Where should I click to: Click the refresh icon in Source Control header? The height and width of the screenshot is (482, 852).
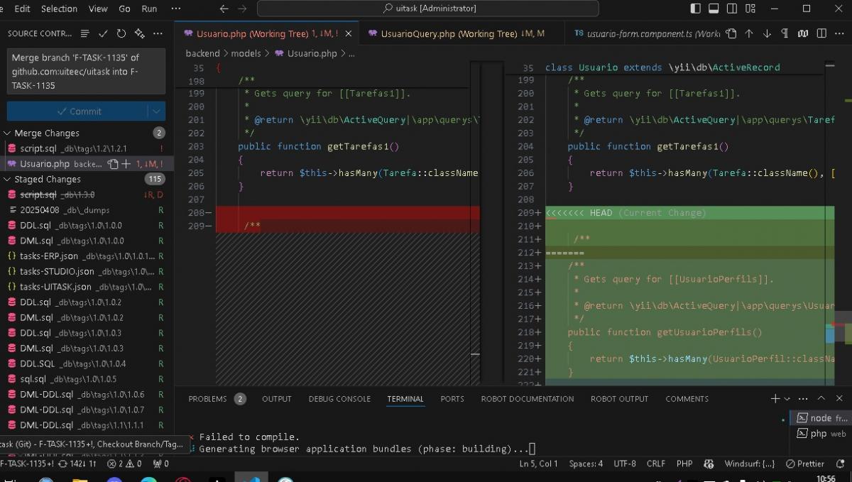(121, 33)
